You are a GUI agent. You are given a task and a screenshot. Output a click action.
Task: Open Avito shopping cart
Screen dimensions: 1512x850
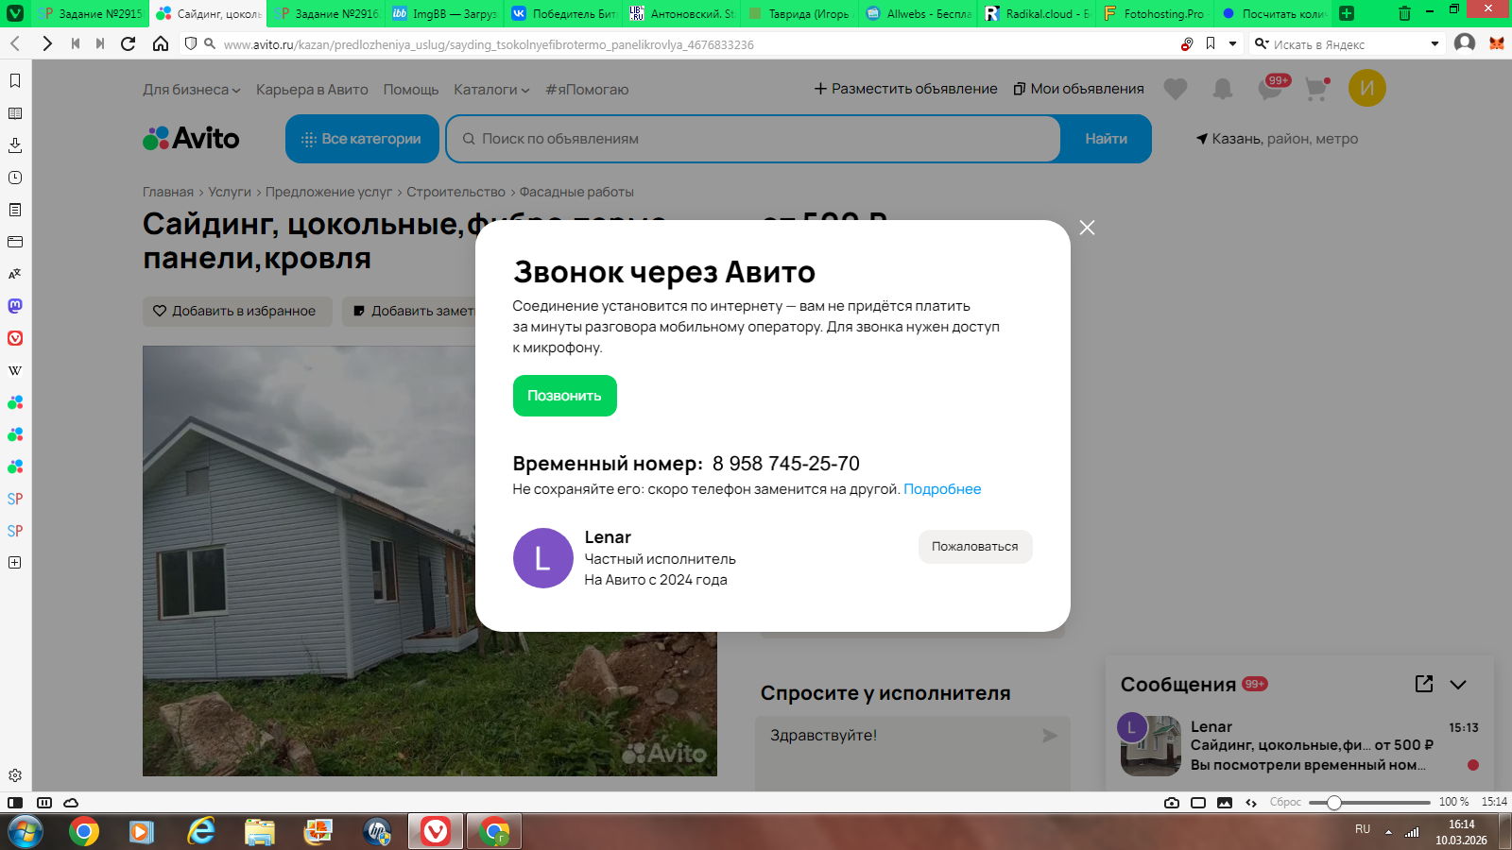point(1317,89)
